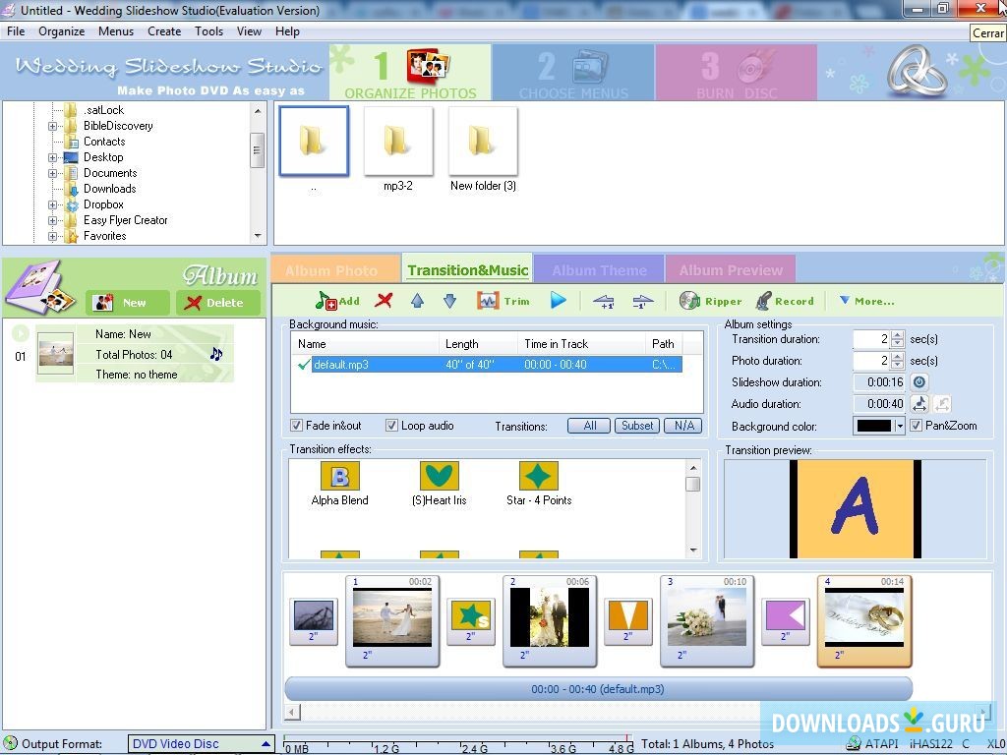
Task: Open the Organize menu
Action: tap(62, 30)
